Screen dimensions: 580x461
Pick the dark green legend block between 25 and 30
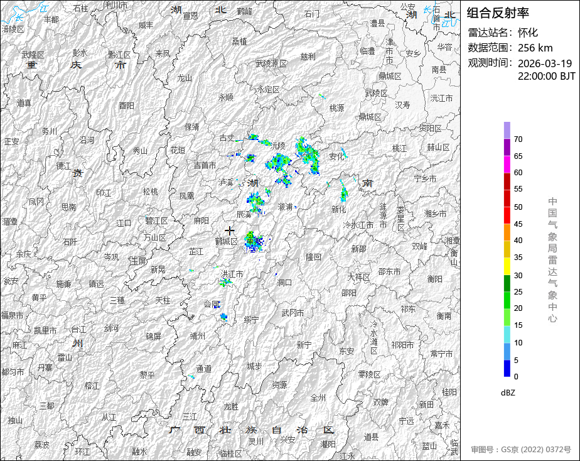point(507,283)
